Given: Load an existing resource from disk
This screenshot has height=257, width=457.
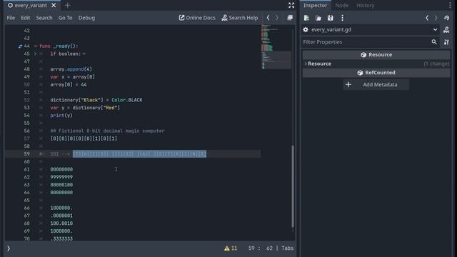Looking at the screenshot, I should [318, 18].
